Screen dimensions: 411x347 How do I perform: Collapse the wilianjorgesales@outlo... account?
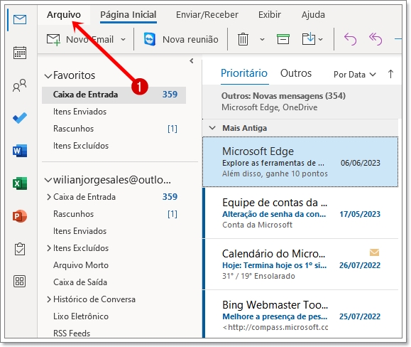pos(48,181)
